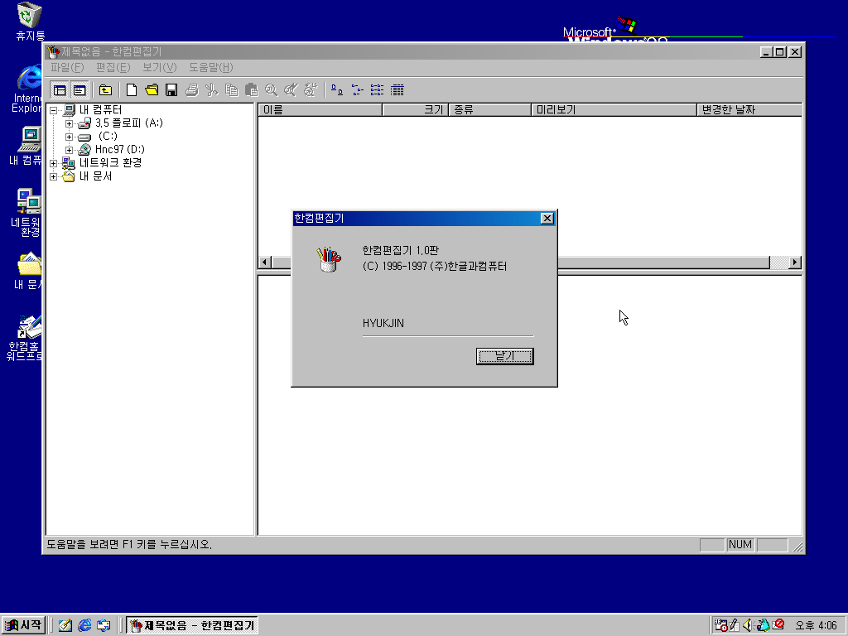Expand the 3.5 플로피 (A:) node
The width and height of the screenshot is (848, 636).
(69, 124)
